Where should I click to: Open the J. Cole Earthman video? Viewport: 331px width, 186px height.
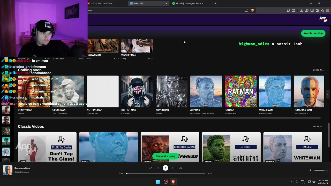tap(231, 147)
